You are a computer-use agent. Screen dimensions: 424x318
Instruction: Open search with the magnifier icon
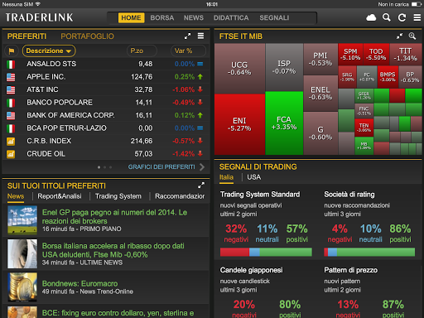tap(387, 17)
